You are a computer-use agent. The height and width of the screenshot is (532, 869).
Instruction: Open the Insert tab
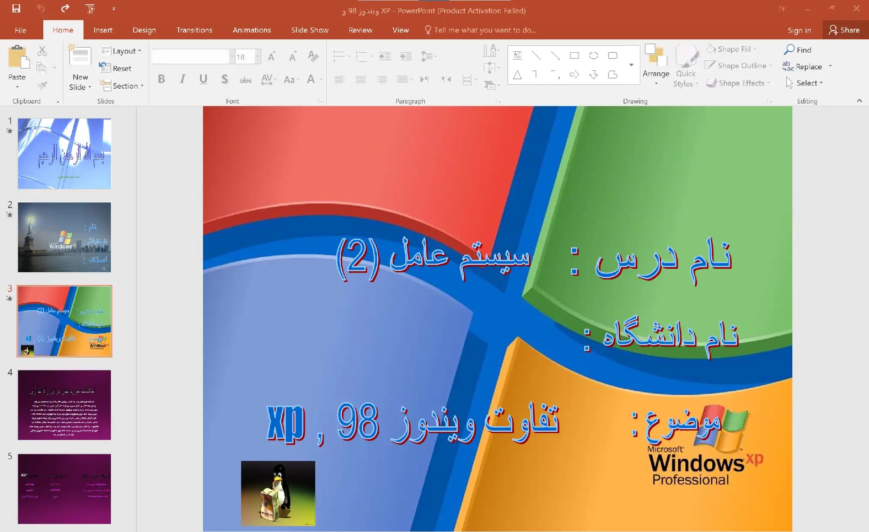(103, 30)
